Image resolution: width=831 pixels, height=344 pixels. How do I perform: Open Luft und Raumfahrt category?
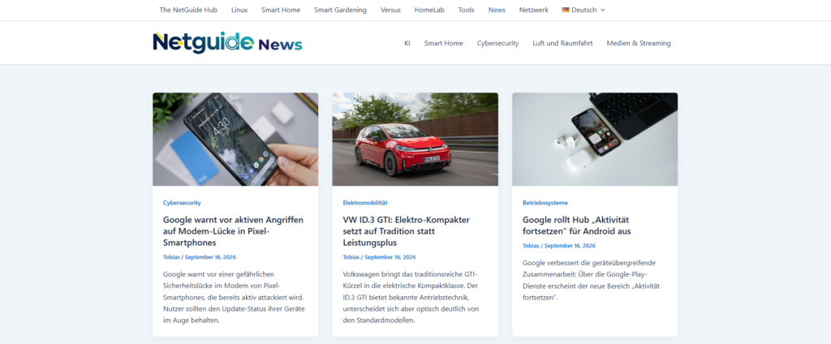[563, 44]
